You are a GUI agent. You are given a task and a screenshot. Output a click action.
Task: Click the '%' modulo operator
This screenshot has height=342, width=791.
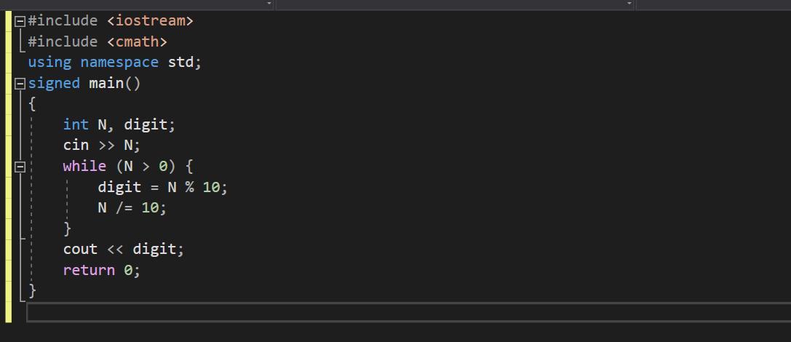click(x=189, y=187)
